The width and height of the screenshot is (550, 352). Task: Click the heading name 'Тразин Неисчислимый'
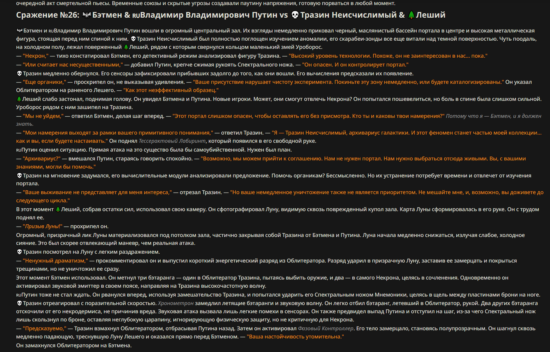pos(348,15)
